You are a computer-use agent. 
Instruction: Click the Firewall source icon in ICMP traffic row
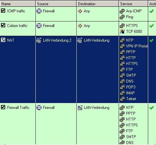click(x=39, y=11)
